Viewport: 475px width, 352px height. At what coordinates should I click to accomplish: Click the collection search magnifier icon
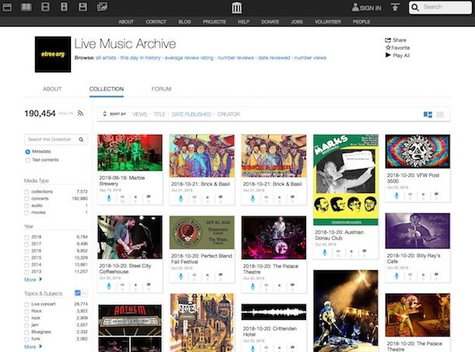(x=81, y=139)
